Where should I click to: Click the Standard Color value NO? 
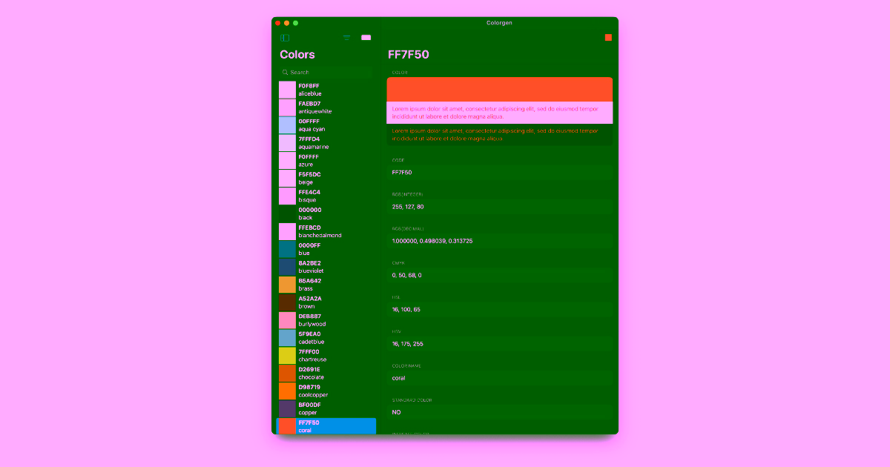pyautogui.click(x=396, y=412)
